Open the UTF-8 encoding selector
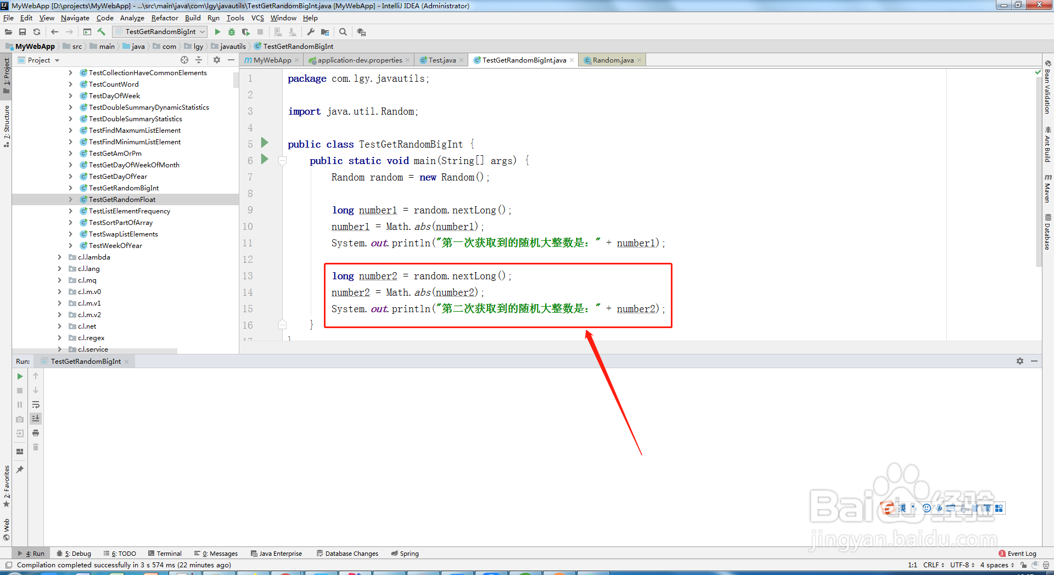The height and width of the screenshot is (575, 1054). pos(962,565)
